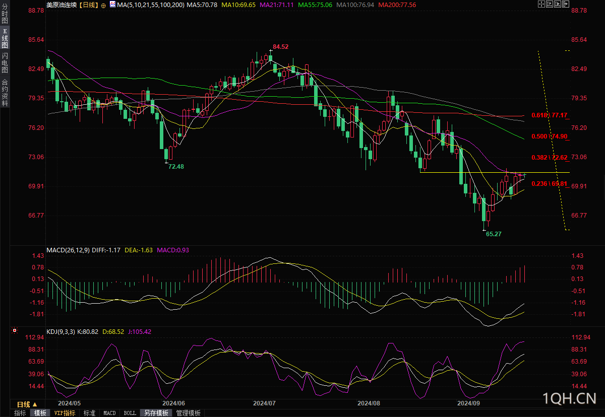The image size is (605, 417).
Task: Switch to VIP指标 tab
Action: click(65, 413)
